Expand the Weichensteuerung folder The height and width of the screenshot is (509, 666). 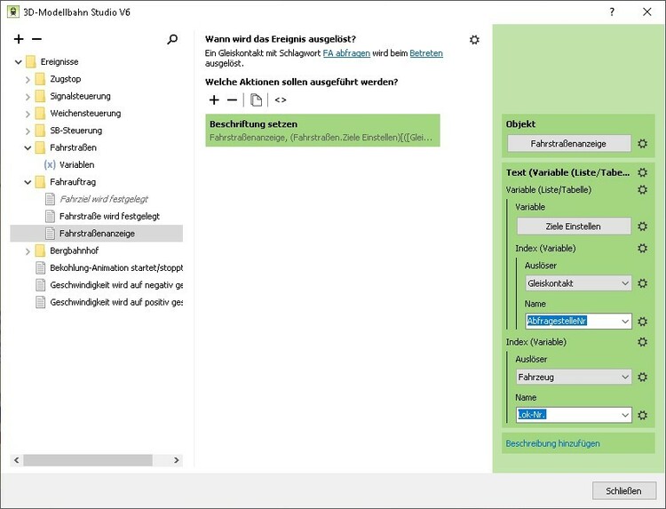point(28,114)
